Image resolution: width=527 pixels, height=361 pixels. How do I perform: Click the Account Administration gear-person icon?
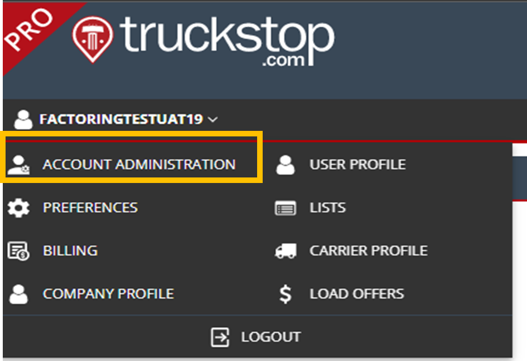coord(18,164)
